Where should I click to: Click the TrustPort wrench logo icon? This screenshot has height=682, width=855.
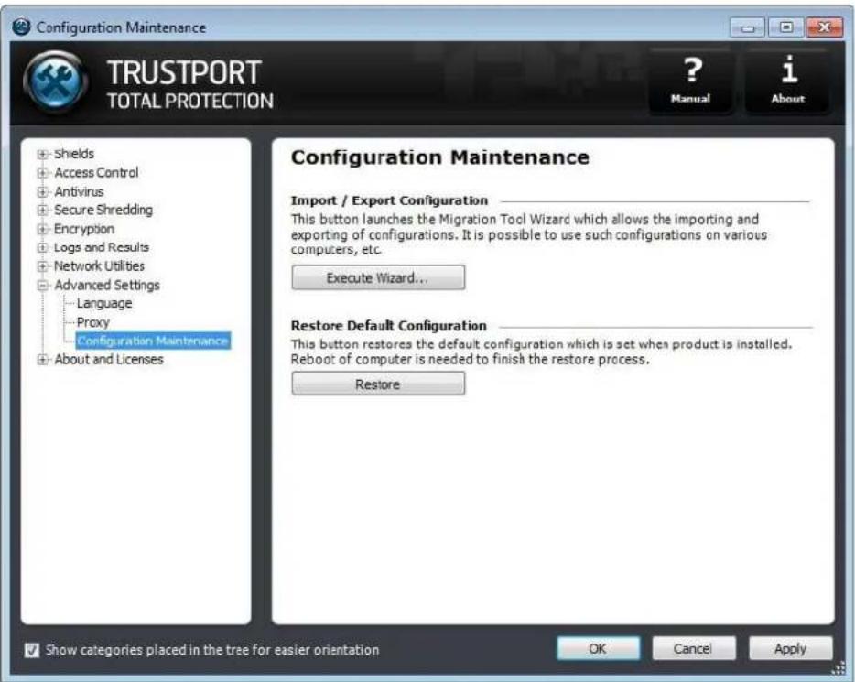56,81
